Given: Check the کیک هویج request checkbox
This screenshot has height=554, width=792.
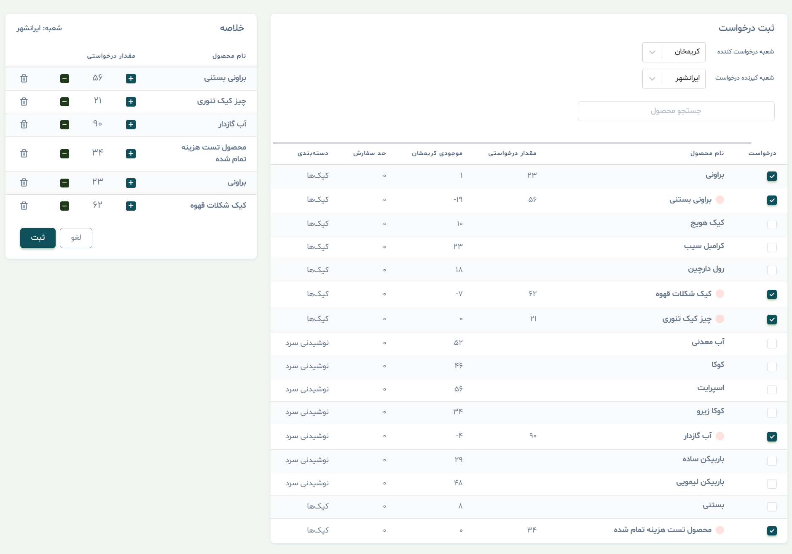Looking at the screenshot, I should pos(772,225).
